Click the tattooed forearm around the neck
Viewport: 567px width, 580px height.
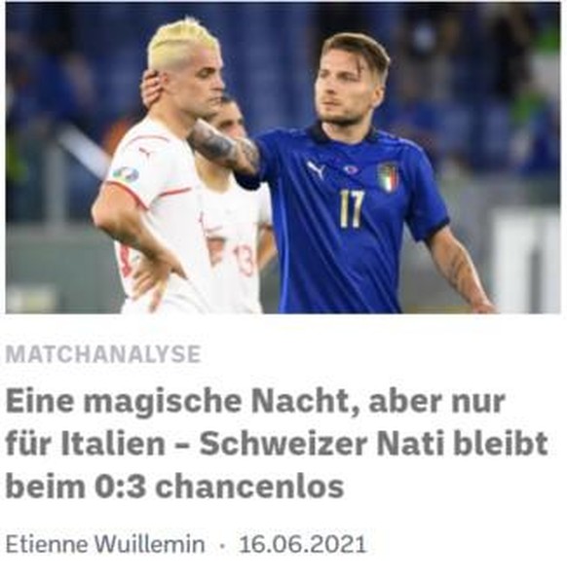pos(224,147)
